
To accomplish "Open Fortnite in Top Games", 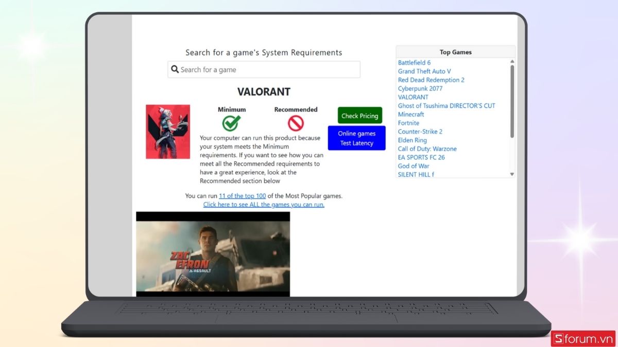I will [408, 123].
